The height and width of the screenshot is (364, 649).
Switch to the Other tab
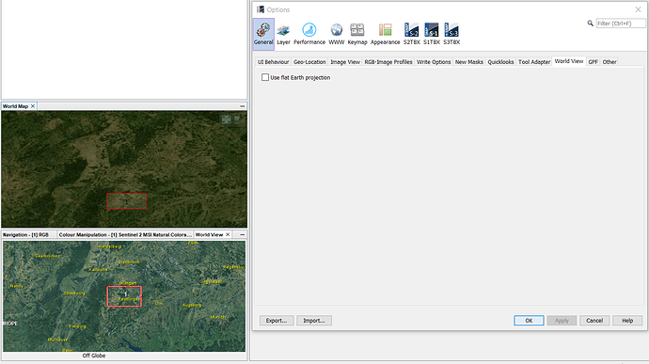609,62
